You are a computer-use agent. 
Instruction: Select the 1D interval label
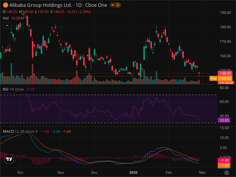(x=78, y=5)
